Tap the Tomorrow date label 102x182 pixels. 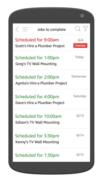click(79, 76)
